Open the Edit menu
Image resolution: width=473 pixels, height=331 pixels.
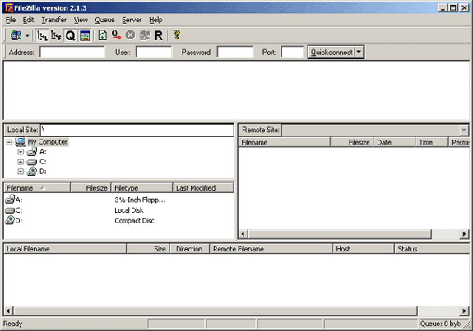pos(28,20)
